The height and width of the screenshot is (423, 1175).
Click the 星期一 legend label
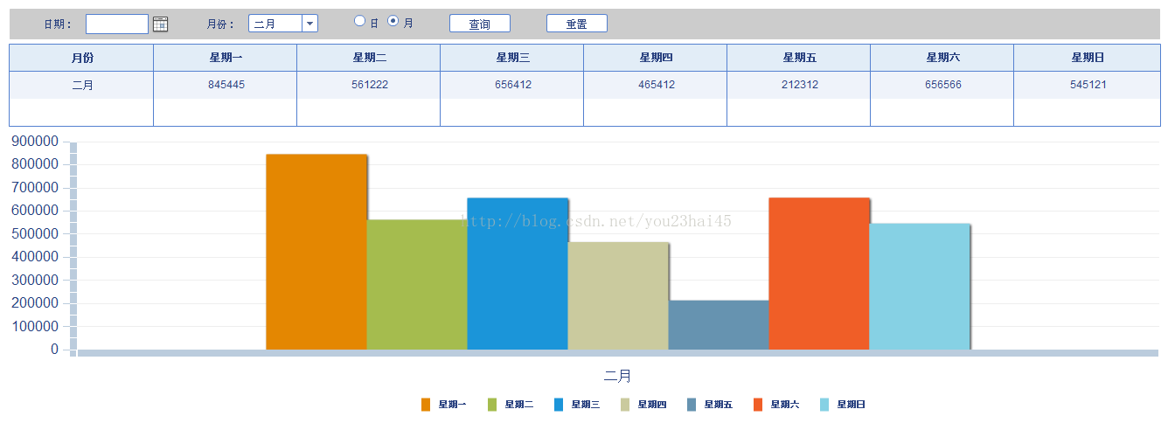click(x=452, y=405)
